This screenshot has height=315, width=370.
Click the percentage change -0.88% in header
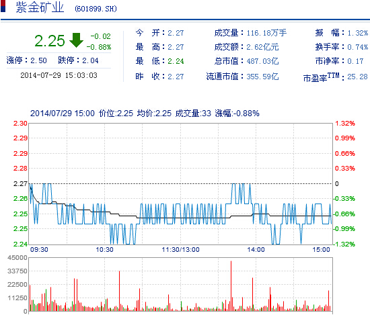pyautogui.click(x=99, y=47)
